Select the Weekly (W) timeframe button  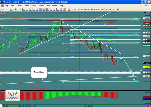[110, 9]
